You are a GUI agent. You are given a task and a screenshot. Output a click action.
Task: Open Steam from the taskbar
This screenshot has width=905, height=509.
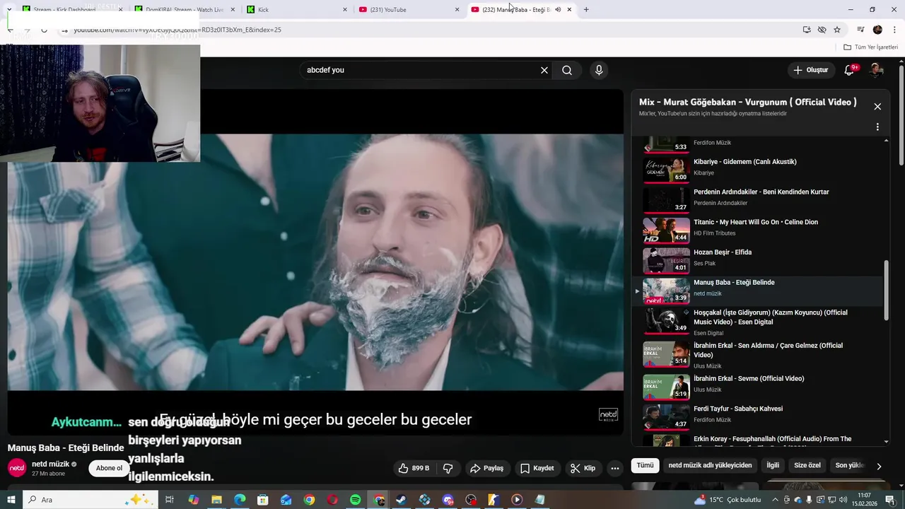(x=402, y=500)
